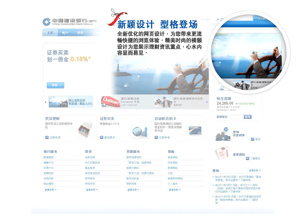The image size is (303, 215).
Task: Open the 按揭计算机 link
Action: pyautogui.click(x=133, y=168)
